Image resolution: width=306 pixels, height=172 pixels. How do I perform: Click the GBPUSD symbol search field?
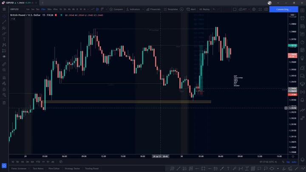(x=15, y=9)
